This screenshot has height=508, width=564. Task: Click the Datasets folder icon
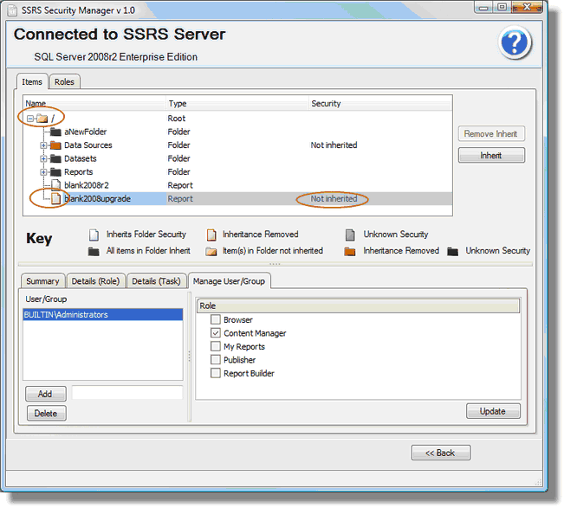55,158
